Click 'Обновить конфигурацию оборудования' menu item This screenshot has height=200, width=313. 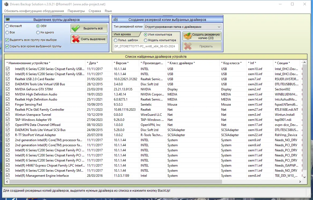click(34, 11)
